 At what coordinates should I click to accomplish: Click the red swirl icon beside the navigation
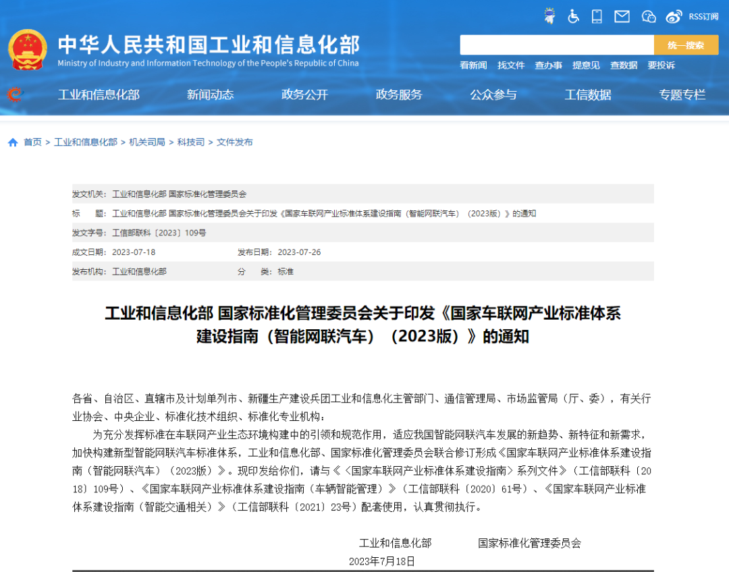pyautogui.click(x=15, y=94)
